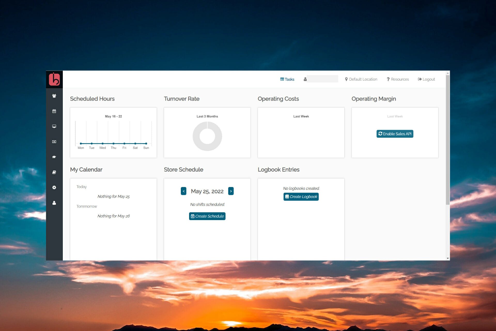Open the team members sidebar icon
The height and width of the screenshot is (331, 496).
point(54,96)
